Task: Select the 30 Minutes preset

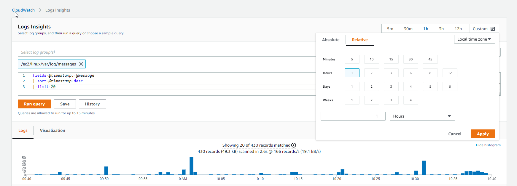Action: point(411,59)
